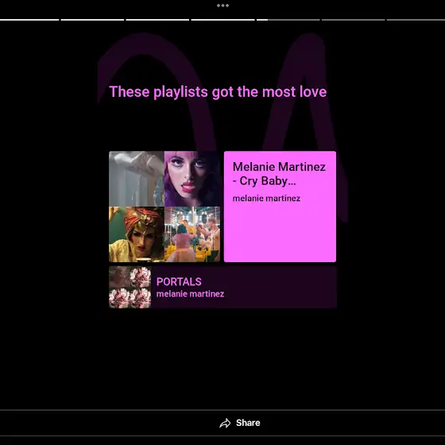Image resolution: width=445 pixels, height=445 pixels.
Task: Jump to the third story segment bar
Action: pos(157,20)
